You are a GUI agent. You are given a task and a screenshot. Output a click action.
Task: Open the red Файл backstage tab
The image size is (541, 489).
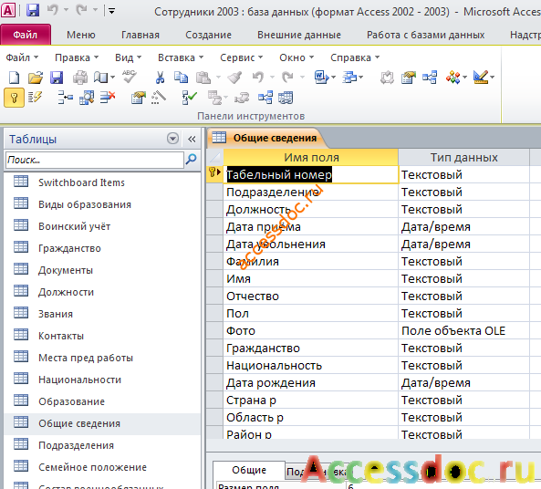pos(26,35)
